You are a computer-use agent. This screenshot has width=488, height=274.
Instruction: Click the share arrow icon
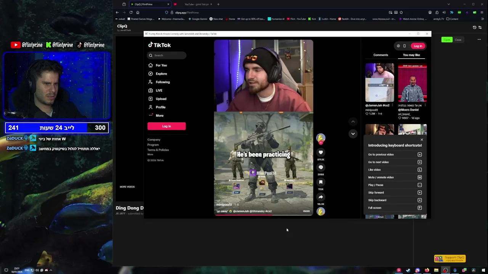pos(321,197)
